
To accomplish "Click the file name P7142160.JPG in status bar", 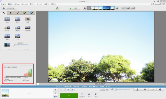I will pyautogui.click(x=68, y=86).
